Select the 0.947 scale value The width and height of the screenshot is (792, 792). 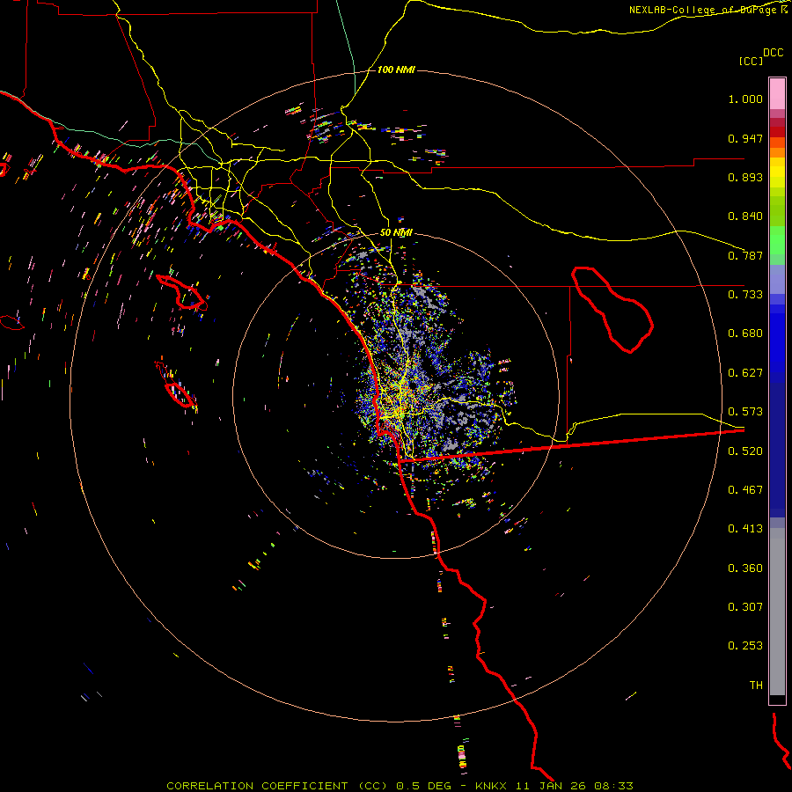(x=745, y=138)
